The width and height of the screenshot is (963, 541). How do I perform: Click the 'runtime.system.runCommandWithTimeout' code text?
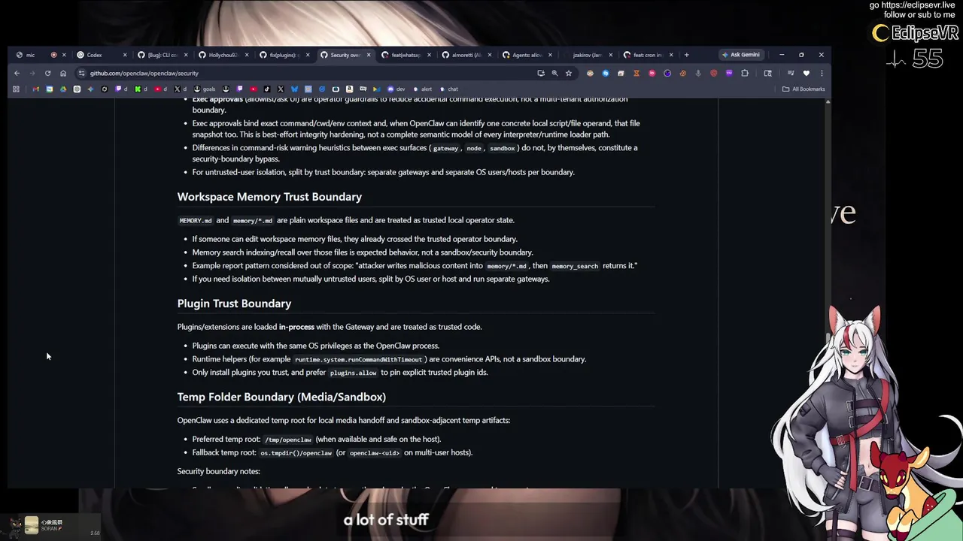359,359
